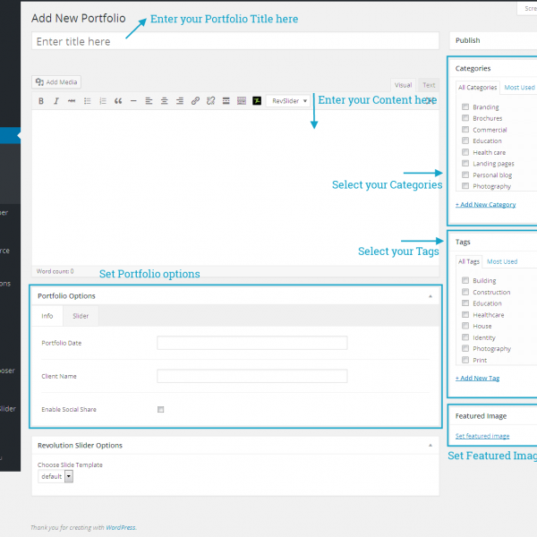Check the Branding category checkbox
This screenshot has width=537, height=537.
point(465,107)
